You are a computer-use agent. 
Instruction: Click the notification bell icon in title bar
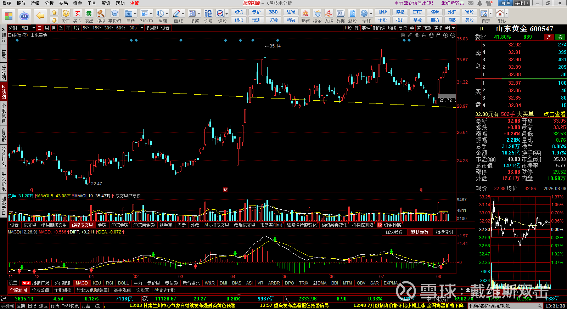(479, 3)
